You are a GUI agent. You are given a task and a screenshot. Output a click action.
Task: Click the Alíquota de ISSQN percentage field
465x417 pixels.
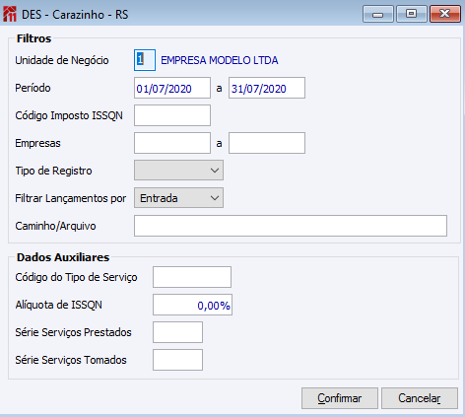click(192, 305)
